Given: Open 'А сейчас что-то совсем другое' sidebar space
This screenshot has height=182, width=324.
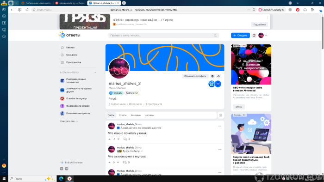Looking at the screenshot, I should click(76, 90).
